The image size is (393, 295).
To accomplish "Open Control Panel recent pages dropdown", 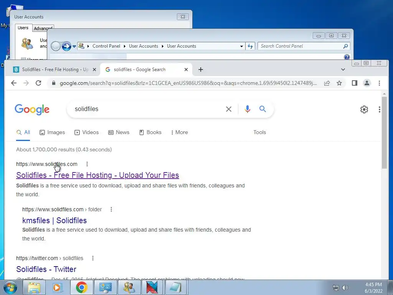I will (74, 46).
